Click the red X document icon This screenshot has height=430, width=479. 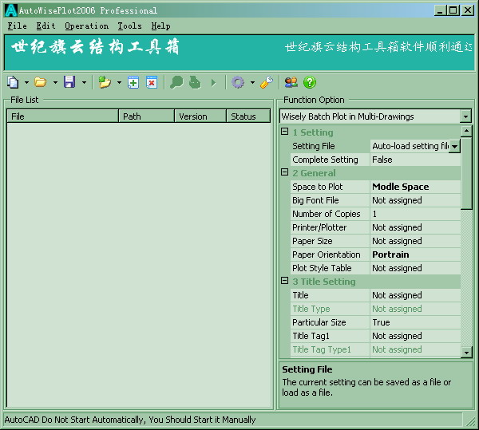tap(152, 82)
